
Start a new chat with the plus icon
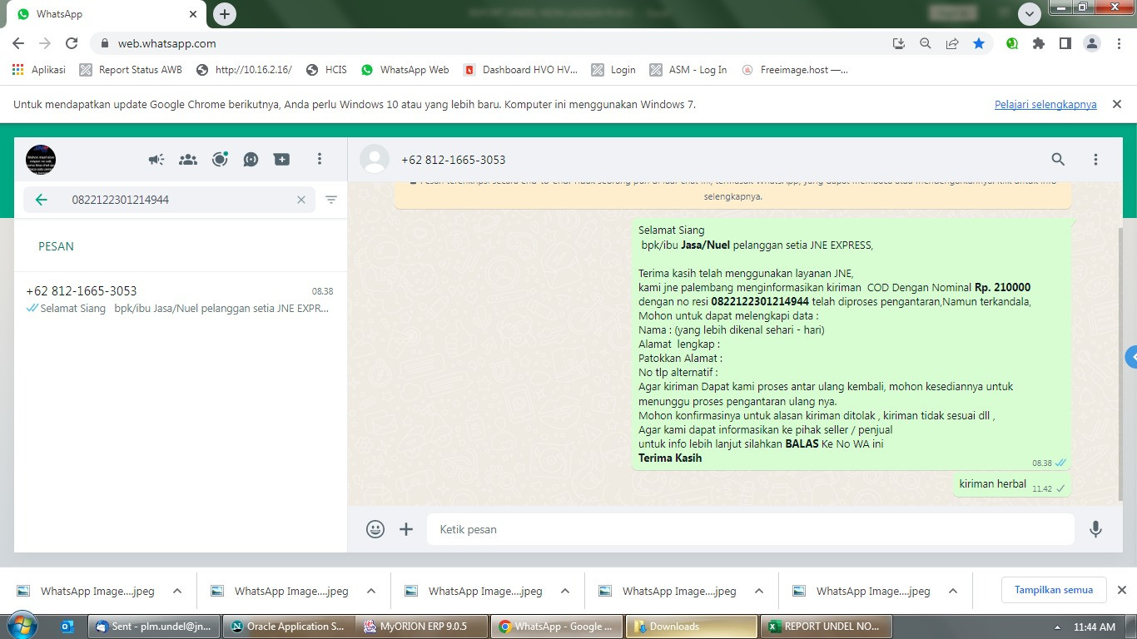tap(282, 159)
